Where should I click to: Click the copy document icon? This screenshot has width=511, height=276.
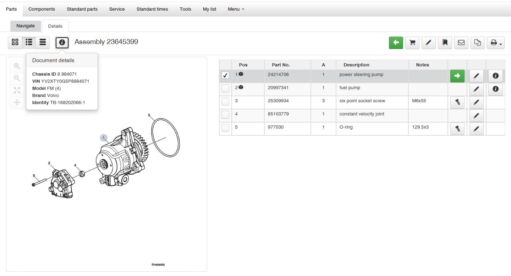(x=478, y=43)
